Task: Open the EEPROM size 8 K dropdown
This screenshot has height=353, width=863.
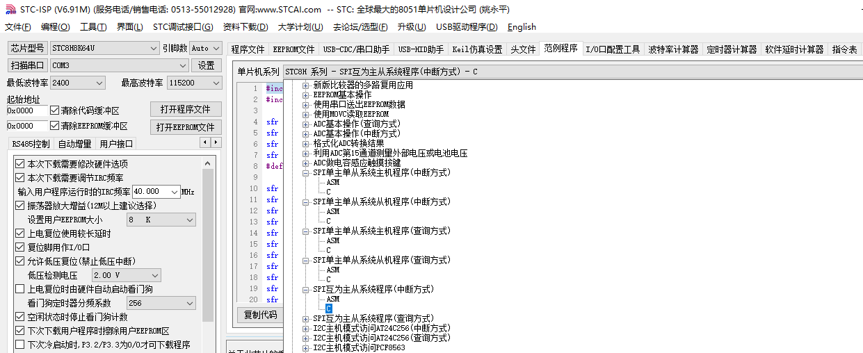Action: (161, 220)
